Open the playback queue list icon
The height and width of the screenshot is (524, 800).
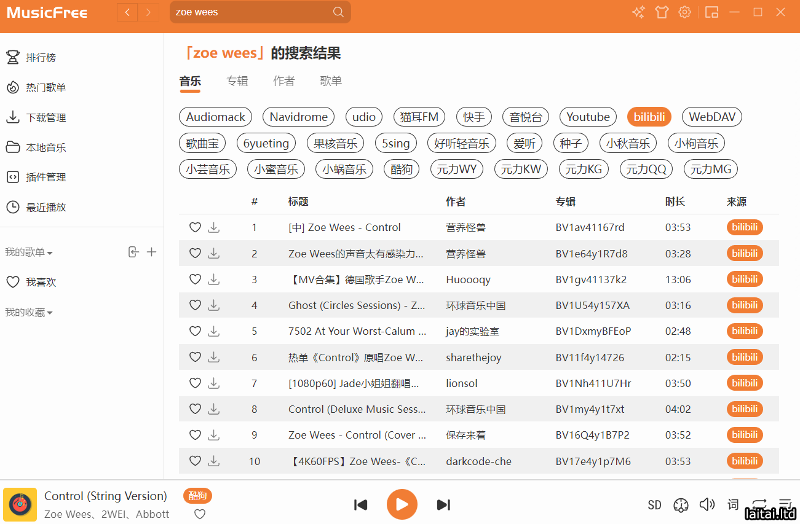785,504
